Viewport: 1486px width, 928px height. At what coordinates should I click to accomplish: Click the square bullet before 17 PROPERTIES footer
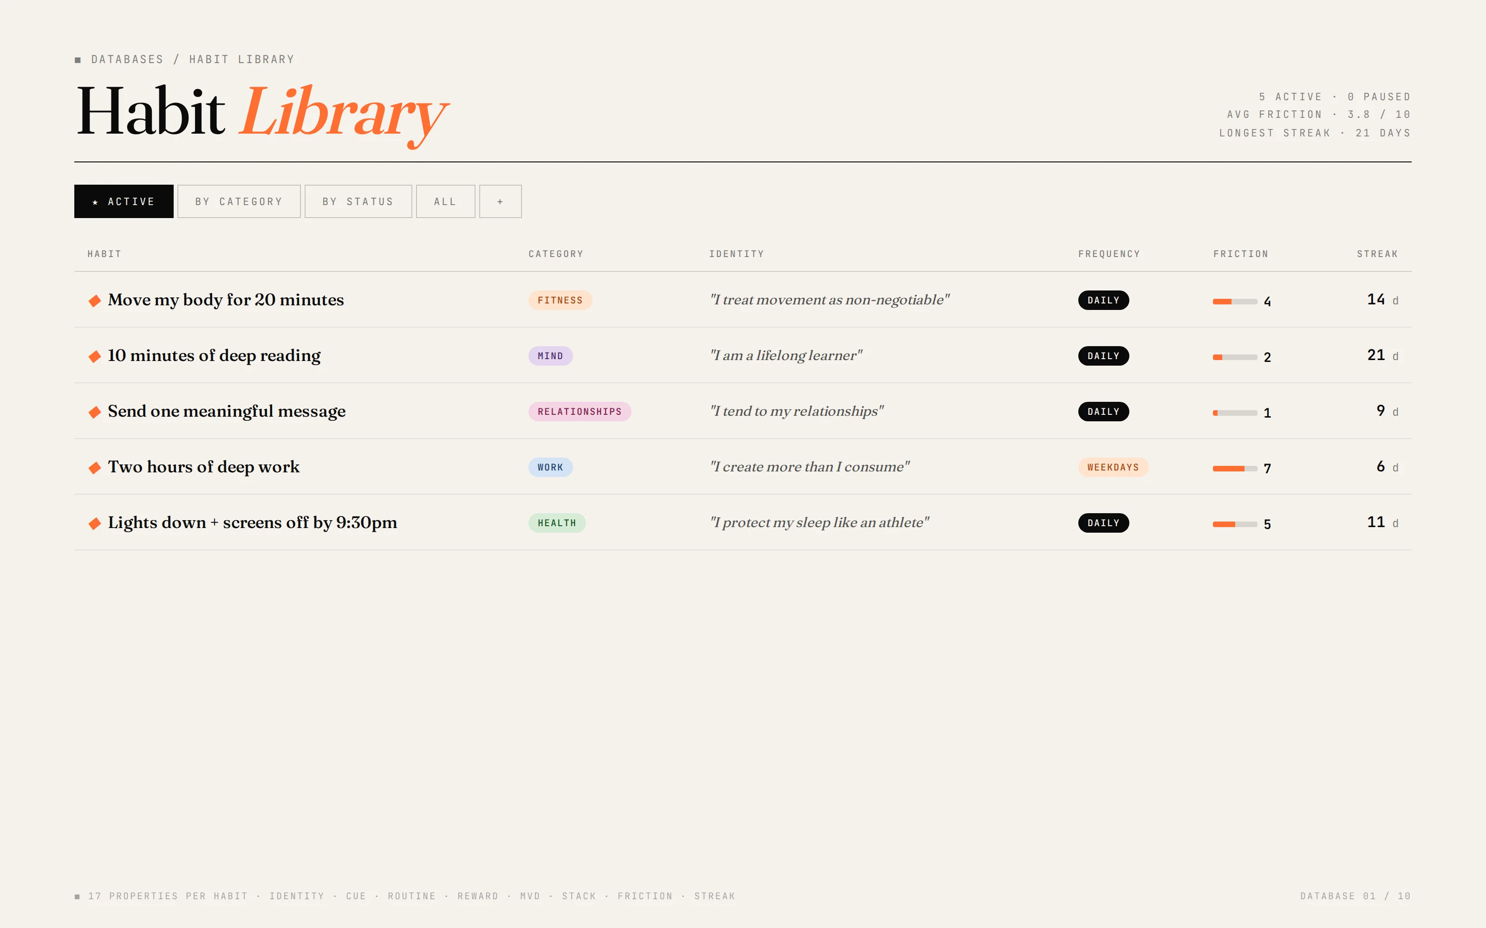[x=78, y=897]
